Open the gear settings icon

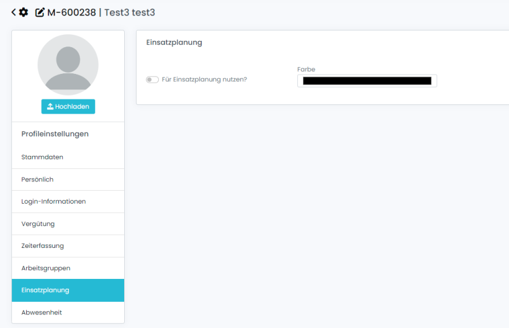(x=24, y=12)
